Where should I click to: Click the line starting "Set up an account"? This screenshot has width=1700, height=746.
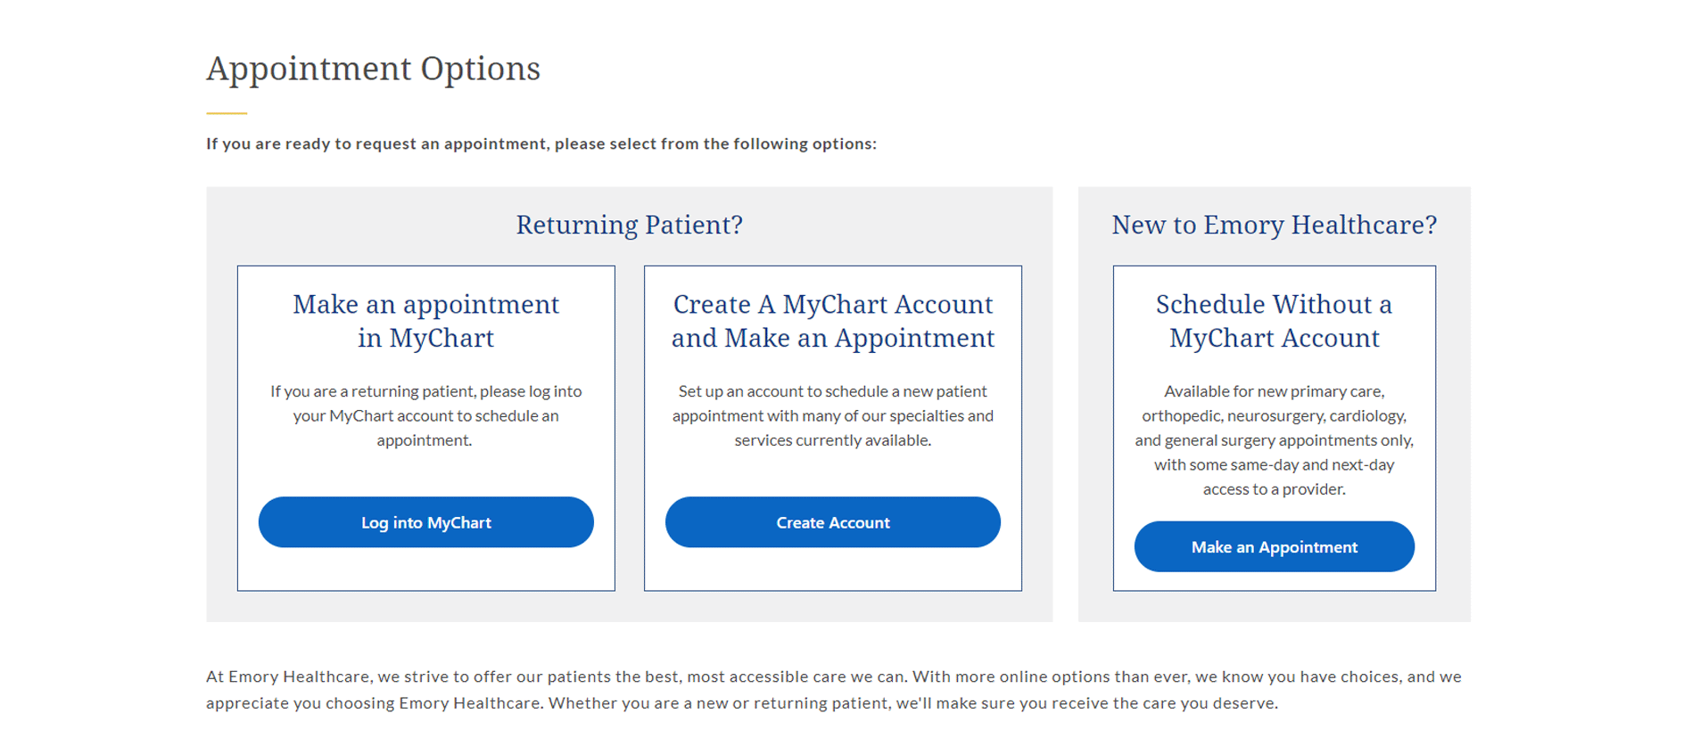click(832, 391)
